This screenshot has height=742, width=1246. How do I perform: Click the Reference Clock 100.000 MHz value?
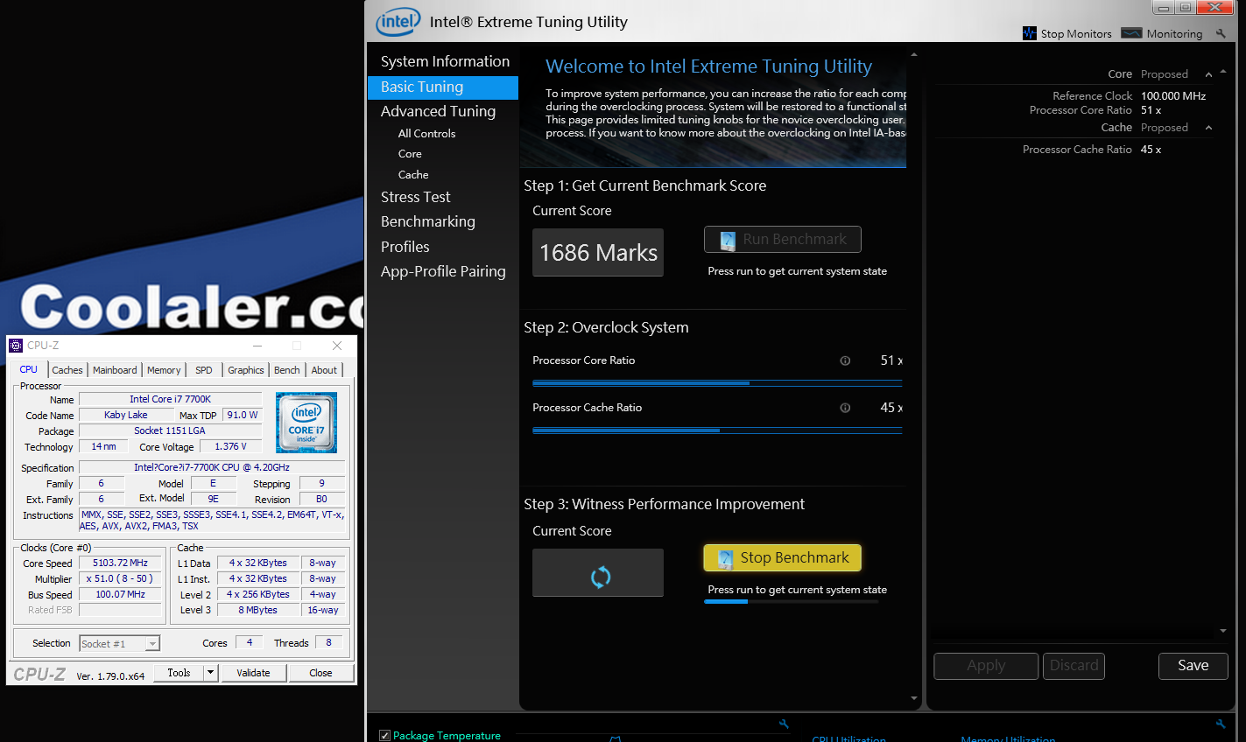(x=1173, y=96)
